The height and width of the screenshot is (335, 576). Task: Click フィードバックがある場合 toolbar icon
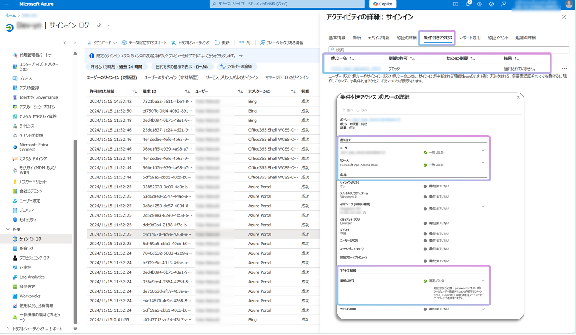pos(263,43)
